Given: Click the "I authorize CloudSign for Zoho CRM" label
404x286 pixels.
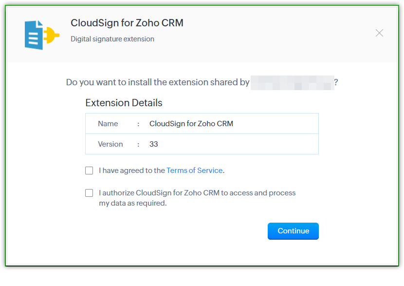Looking at the screenshot, I should [x=197, y=193].
